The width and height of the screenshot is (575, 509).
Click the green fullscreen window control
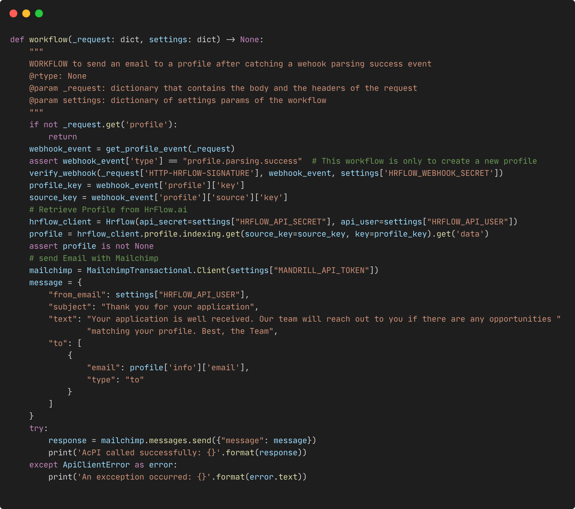pos(39,13)
